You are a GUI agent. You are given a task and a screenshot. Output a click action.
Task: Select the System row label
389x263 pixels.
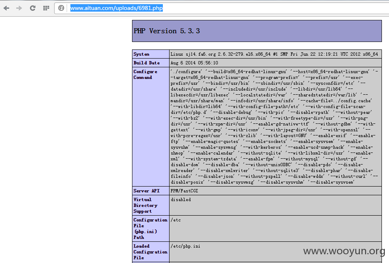142,54
